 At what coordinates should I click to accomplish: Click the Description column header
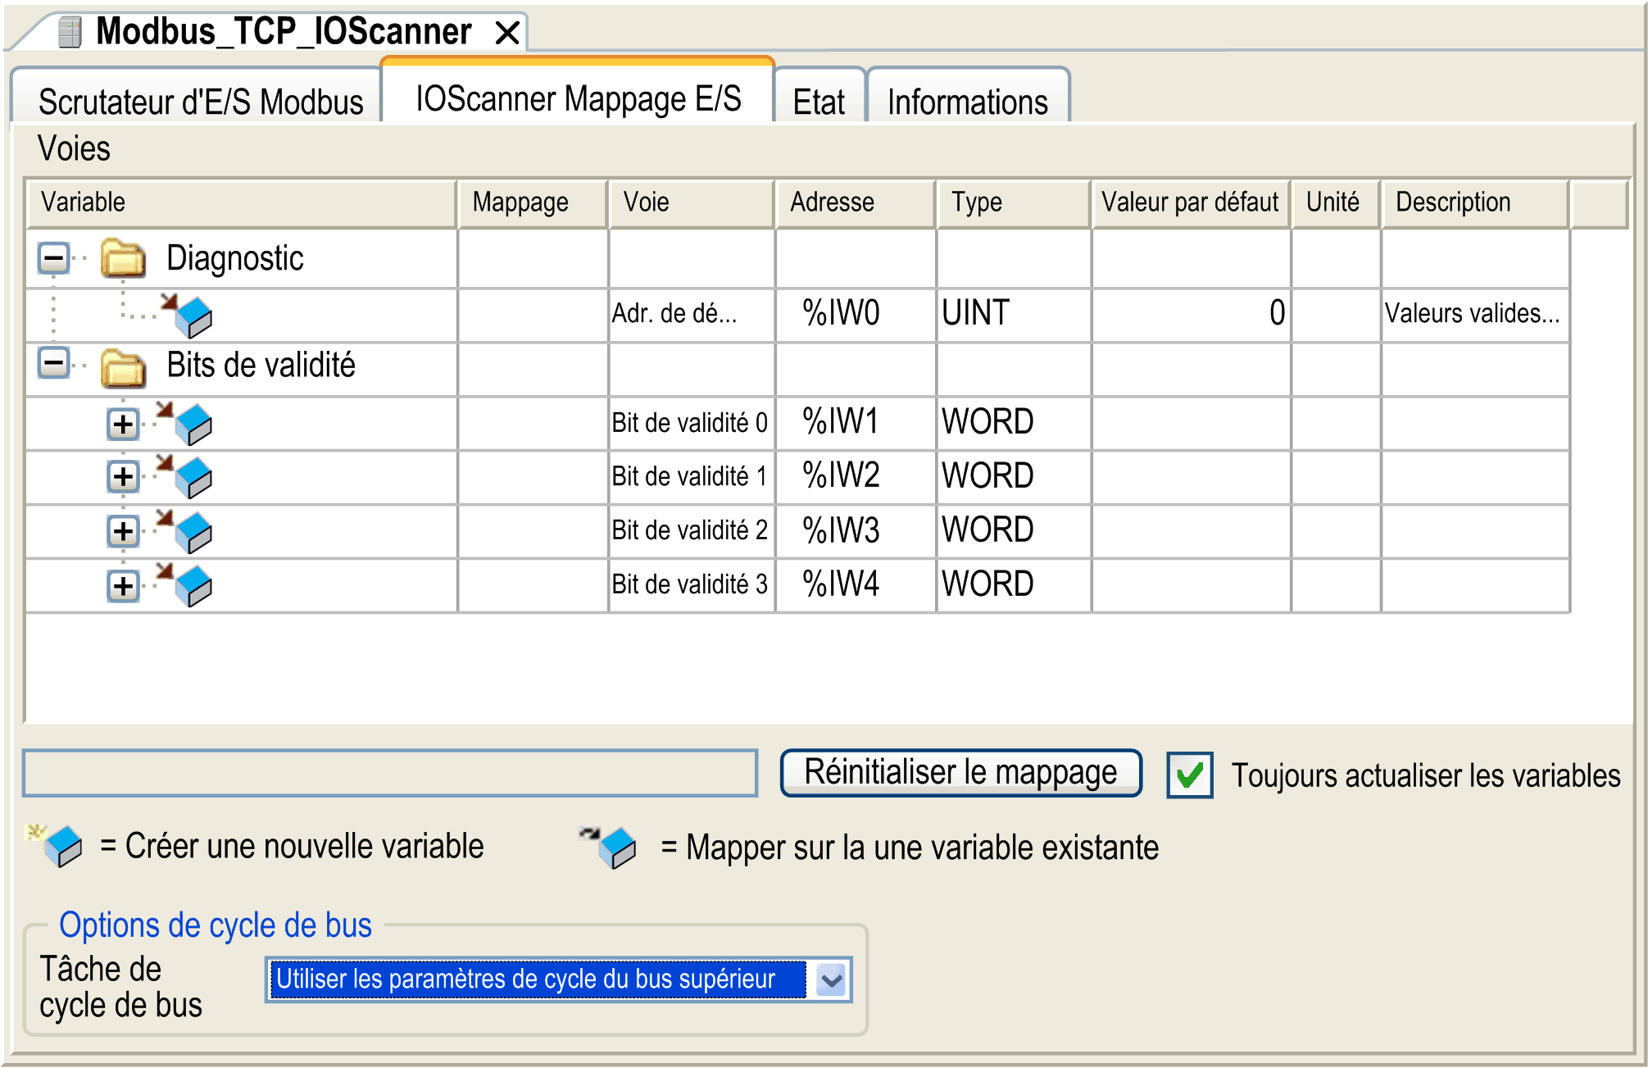click(1475, 202)
